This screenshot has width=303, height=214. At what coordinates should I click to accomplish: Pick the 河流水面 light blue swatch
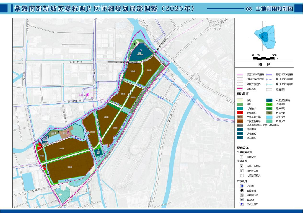pos(269,117)
